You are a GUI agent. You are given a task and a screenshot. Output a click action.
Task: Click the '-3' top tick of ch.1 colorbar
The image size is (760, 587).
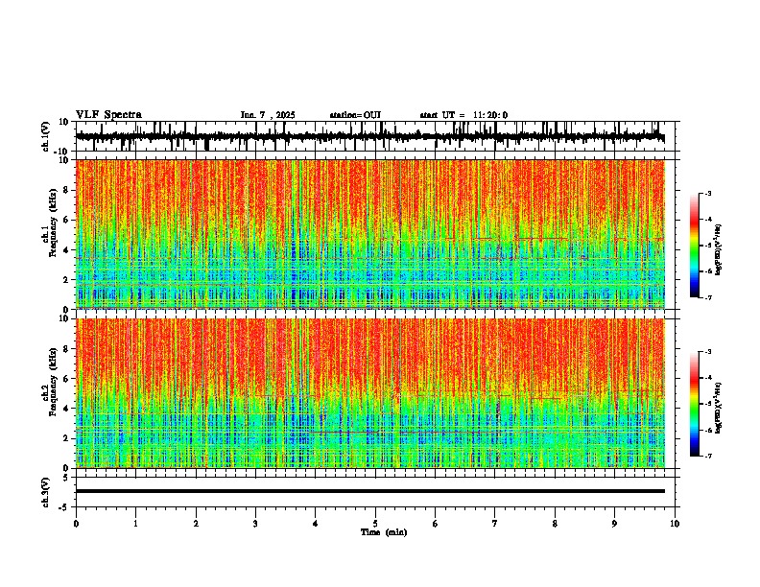708,193
